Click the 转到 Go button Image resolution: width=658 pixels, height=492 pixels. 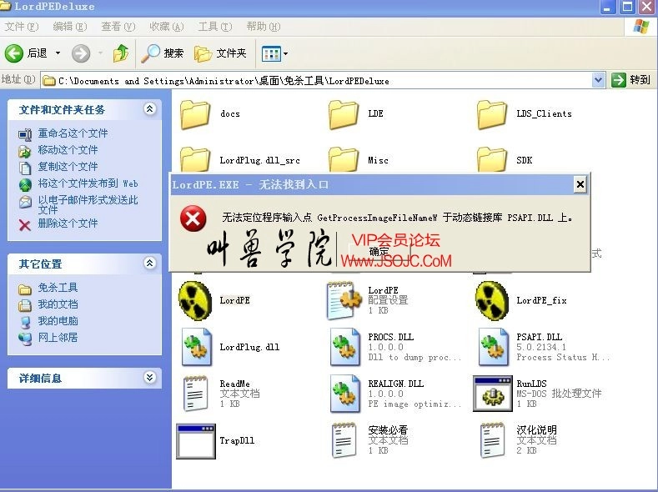click(x=631, y=80)
